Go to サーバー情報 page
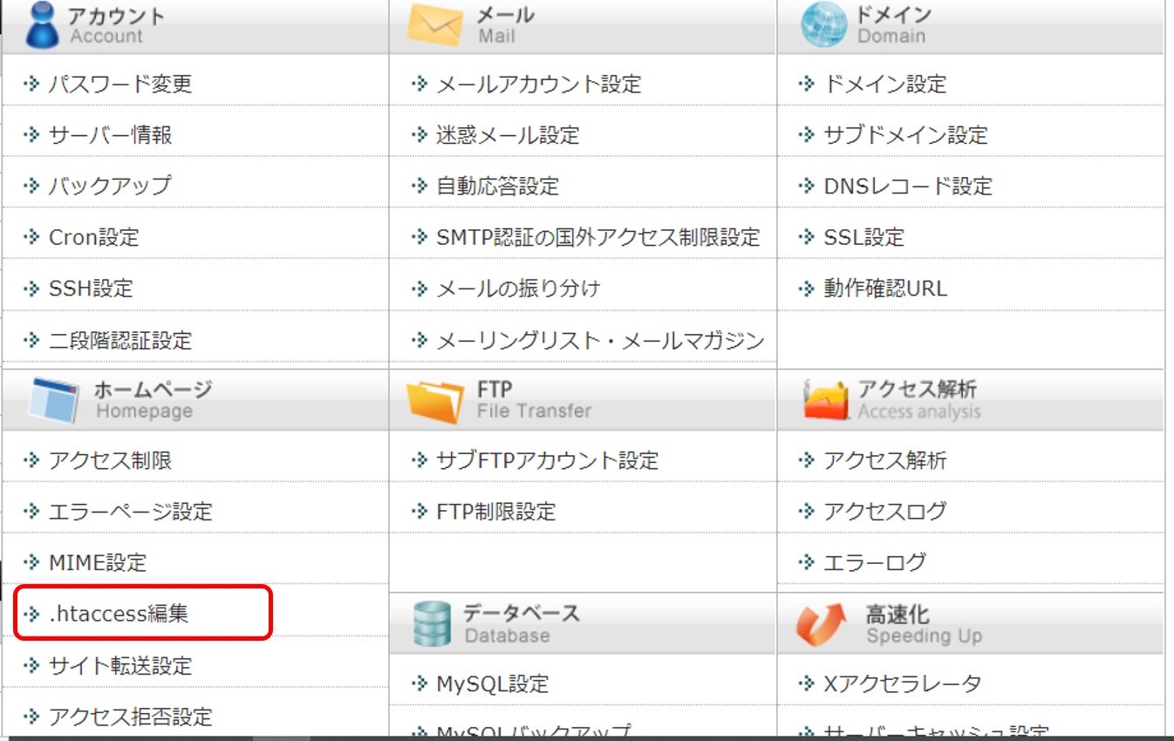The image size is (1174, 741). tap(110, 135)
